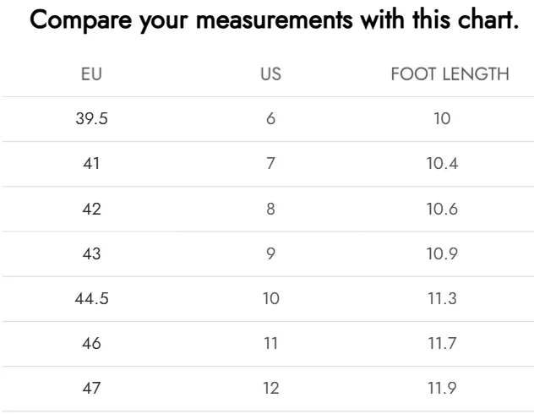Click the US size 6 cell
Image resolution: width=534 pixels, height=414 pixels.
pyautogui.click(x=270, y=118)
